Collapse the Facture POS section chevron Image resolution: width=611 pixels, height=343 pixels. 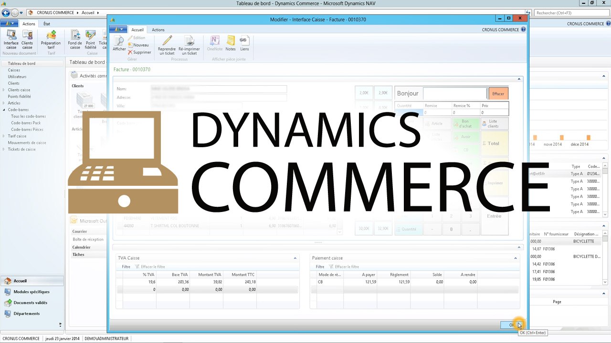click(x=519, y=79)
